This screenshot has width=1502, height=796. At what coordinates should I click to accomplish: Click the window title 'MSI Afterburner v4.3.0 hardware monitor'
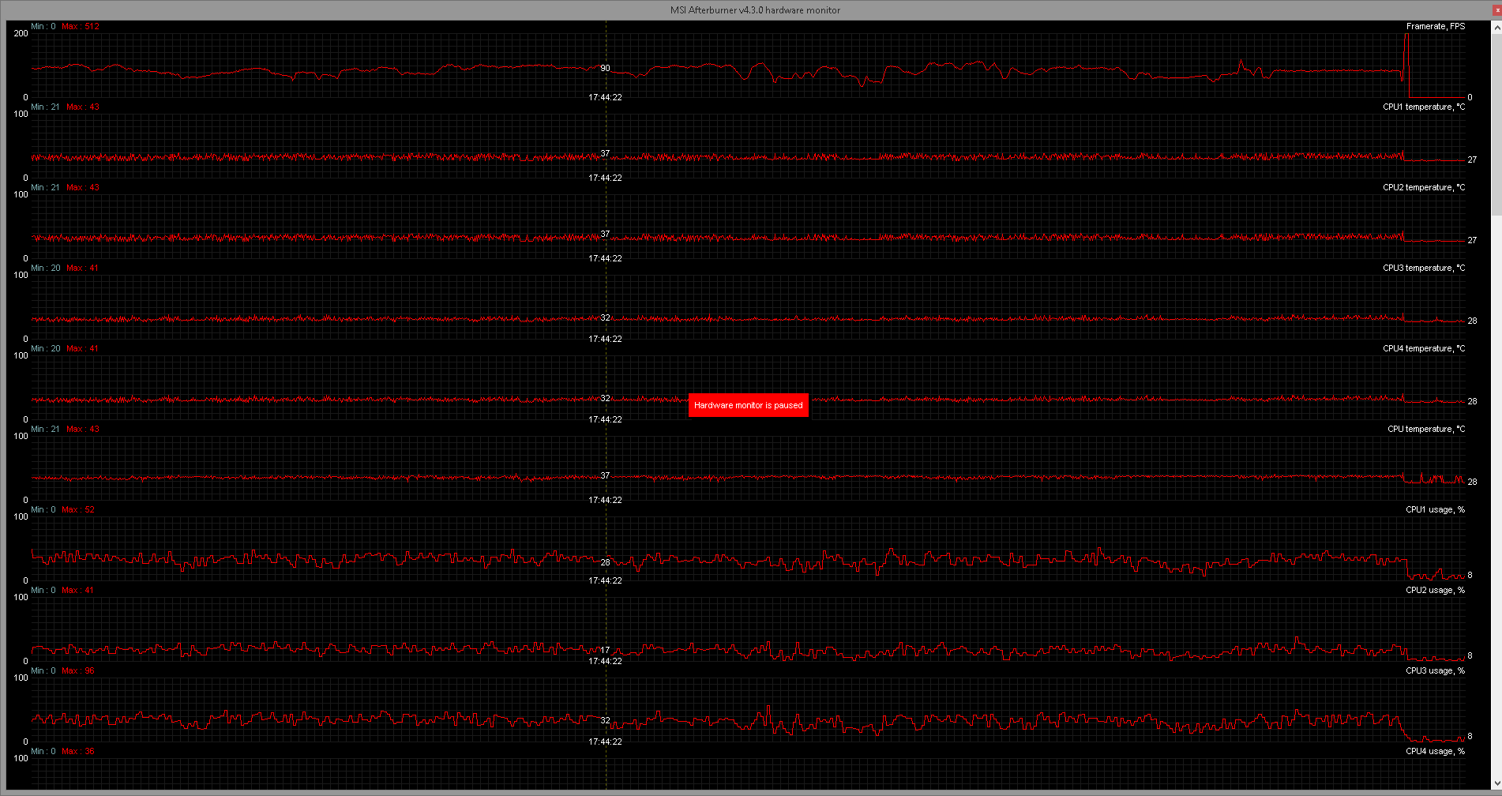tap(755, 9)
